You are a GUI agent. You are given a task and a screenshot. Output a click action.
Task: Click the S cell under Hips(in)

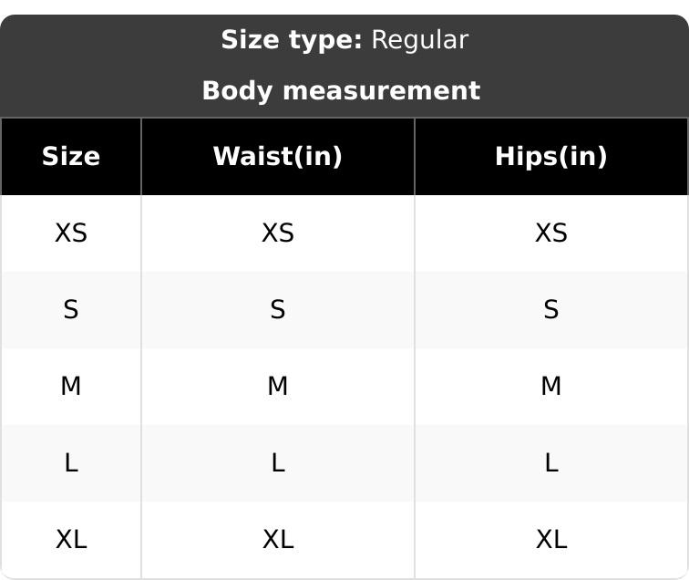551,310
